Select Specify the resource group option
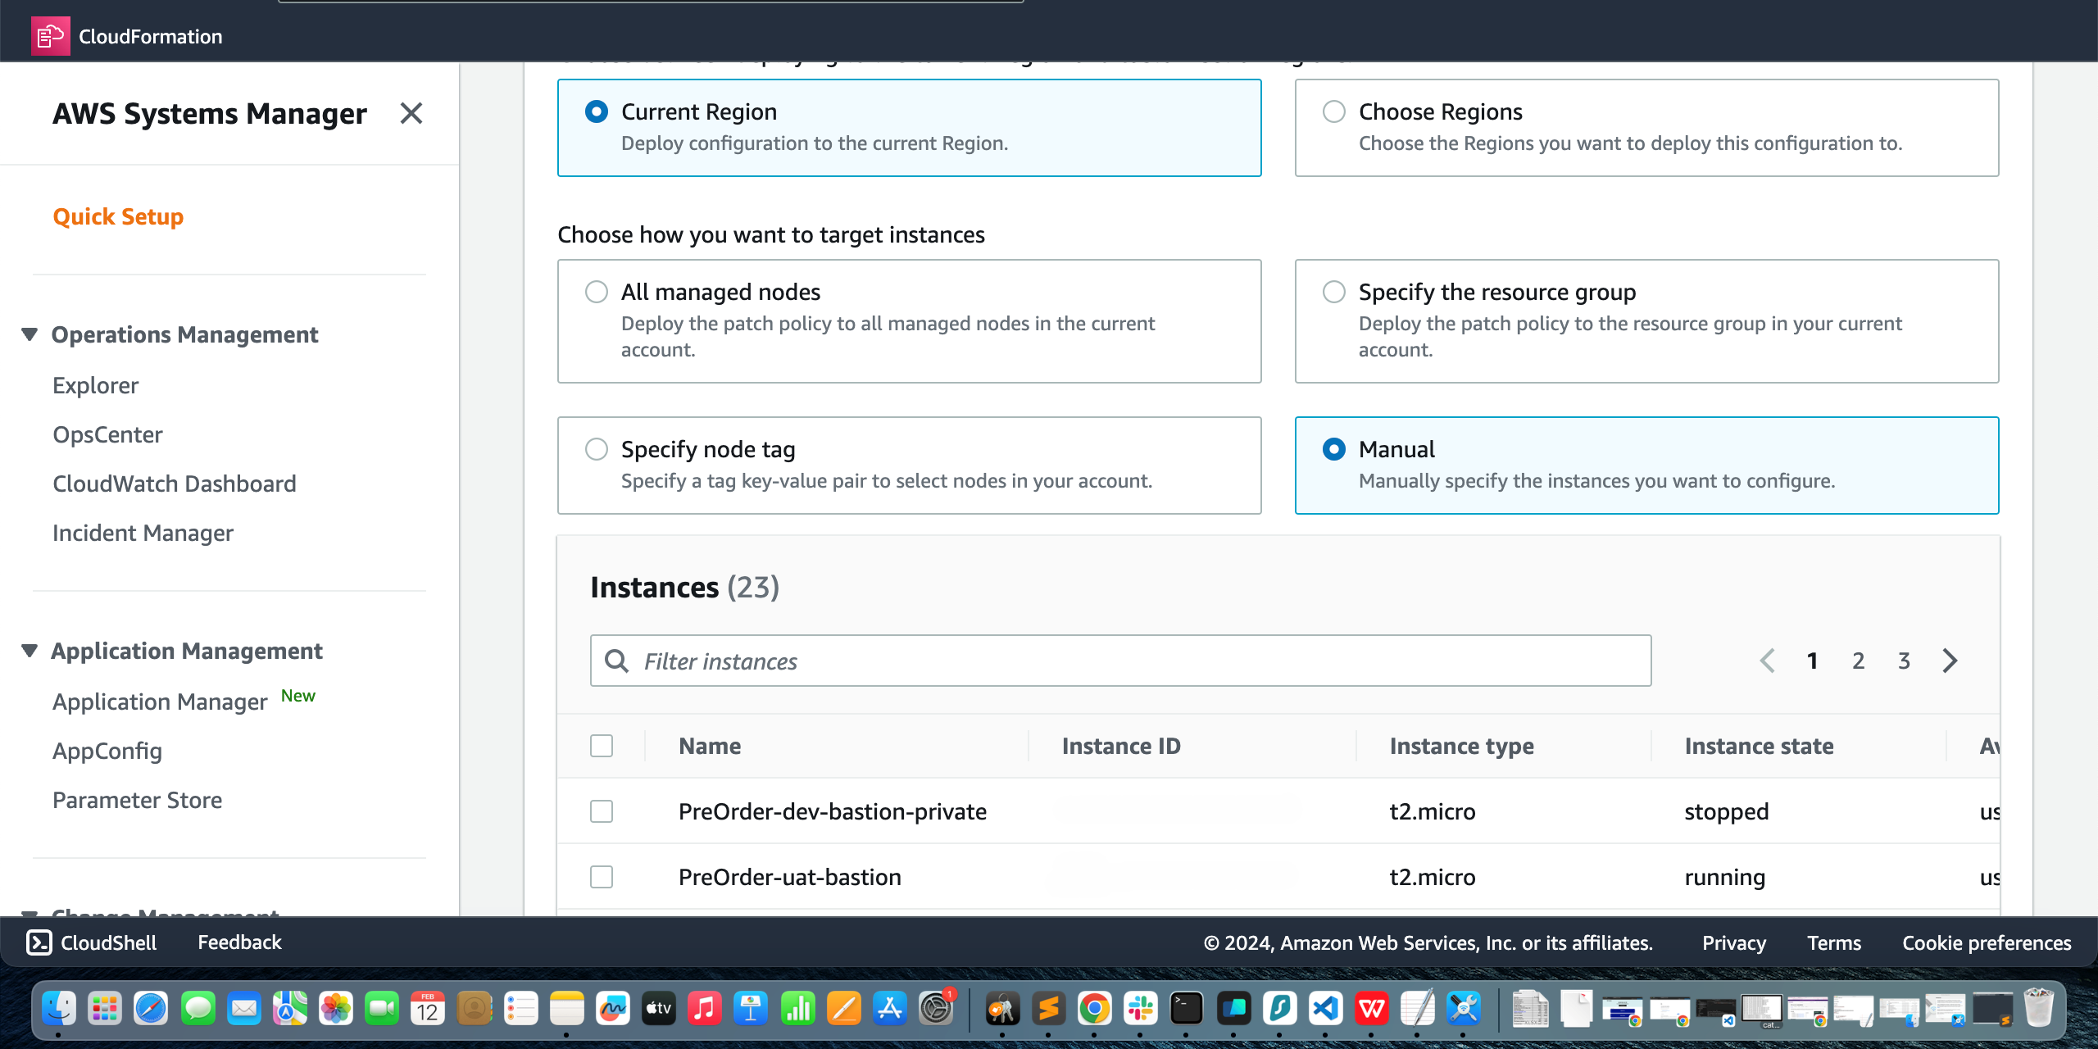 click(x=1334, y=292)
